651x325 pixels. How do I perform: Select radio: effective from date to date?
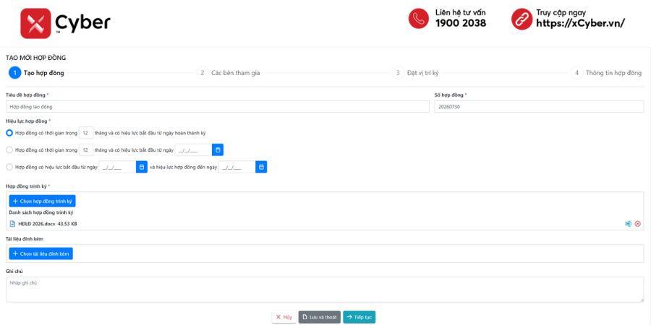click(x=9, y=167)
